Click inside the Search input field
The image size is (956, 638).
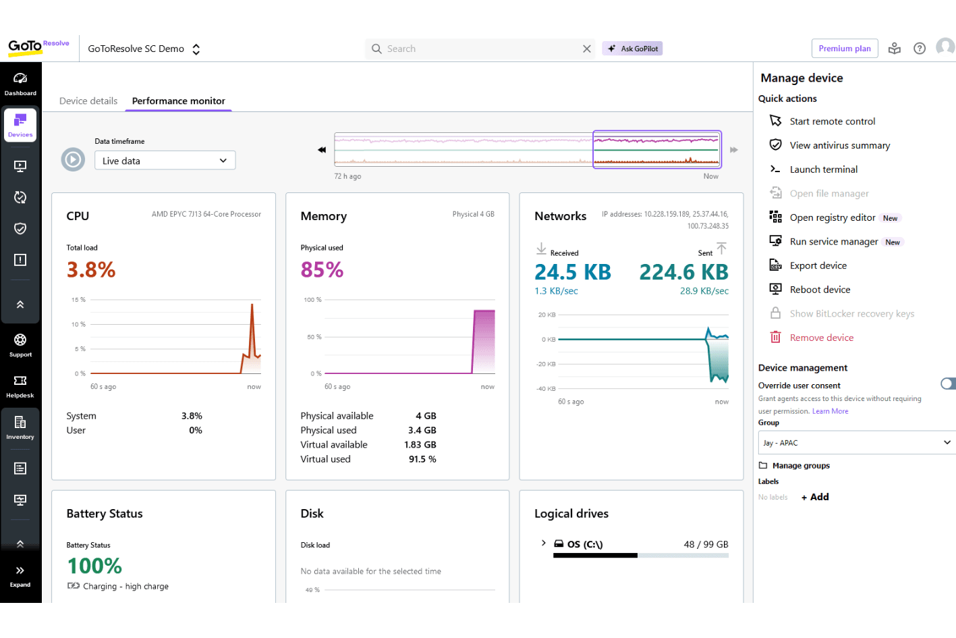click(480, 49)
